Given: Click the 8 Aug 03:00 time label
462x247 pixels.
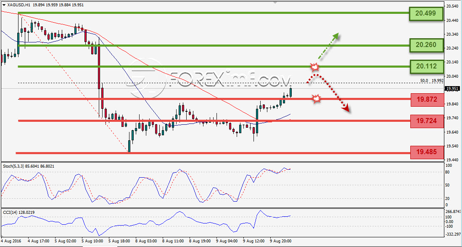Looking at the screenshot, I should (146, 241).
